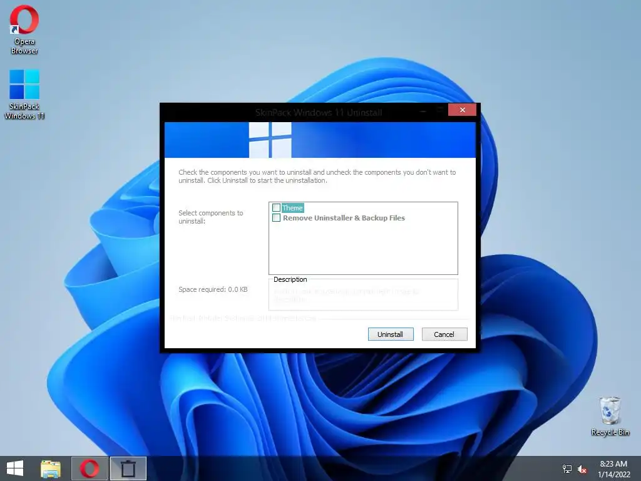Check the Theme component checkbox

point(276,208)
